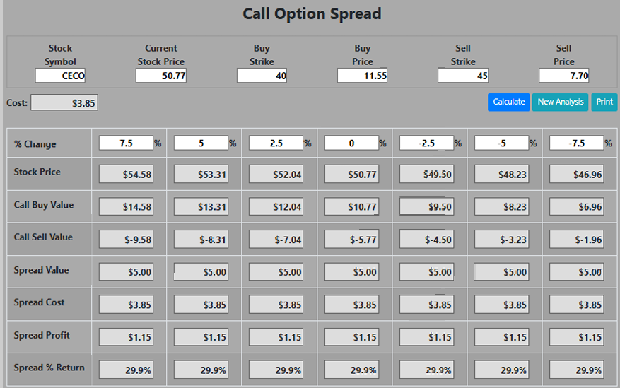620x388 pixels.
Task: Click the % Change field above $53.31
Action: tap(201, 143)
